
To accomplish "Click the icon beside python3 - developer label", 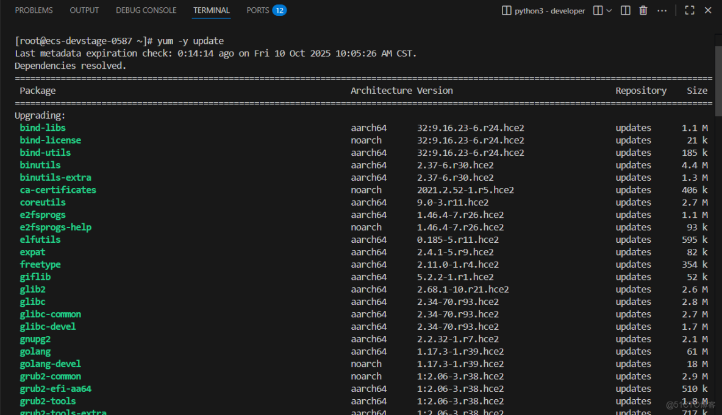I will point(506,10).
